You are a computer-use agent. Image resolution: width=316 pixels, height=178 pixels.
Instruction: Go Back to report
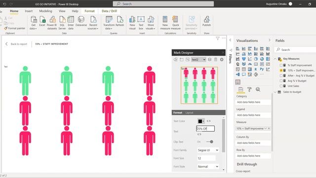click(x=16, y=44)
